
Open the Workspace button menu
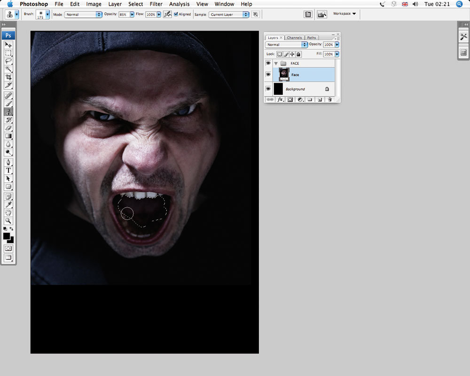click(x=345, y=14)
